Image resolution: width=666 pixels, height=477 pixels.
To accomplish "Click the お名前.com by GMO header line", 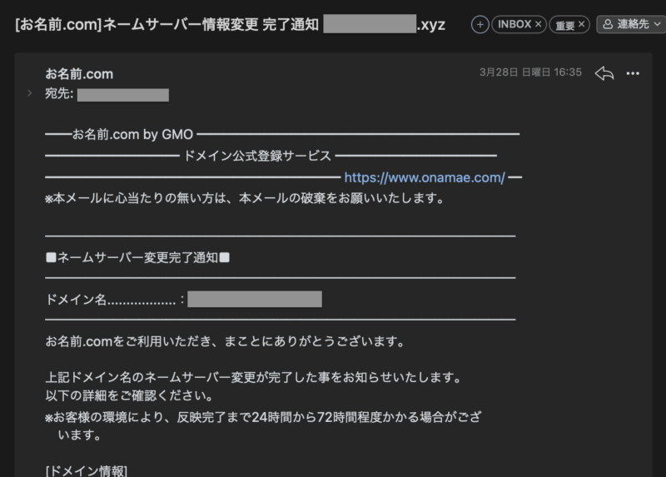I will point(132,134).
